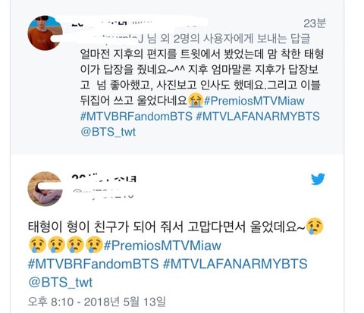Click the lower tweet's blurred display name
This screenshot has width=364, height=313.
[104, 179]
